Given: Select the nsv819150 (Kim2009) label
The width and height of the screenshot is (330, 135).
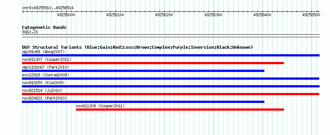Looking at the screenshot, I should [43, 83].
